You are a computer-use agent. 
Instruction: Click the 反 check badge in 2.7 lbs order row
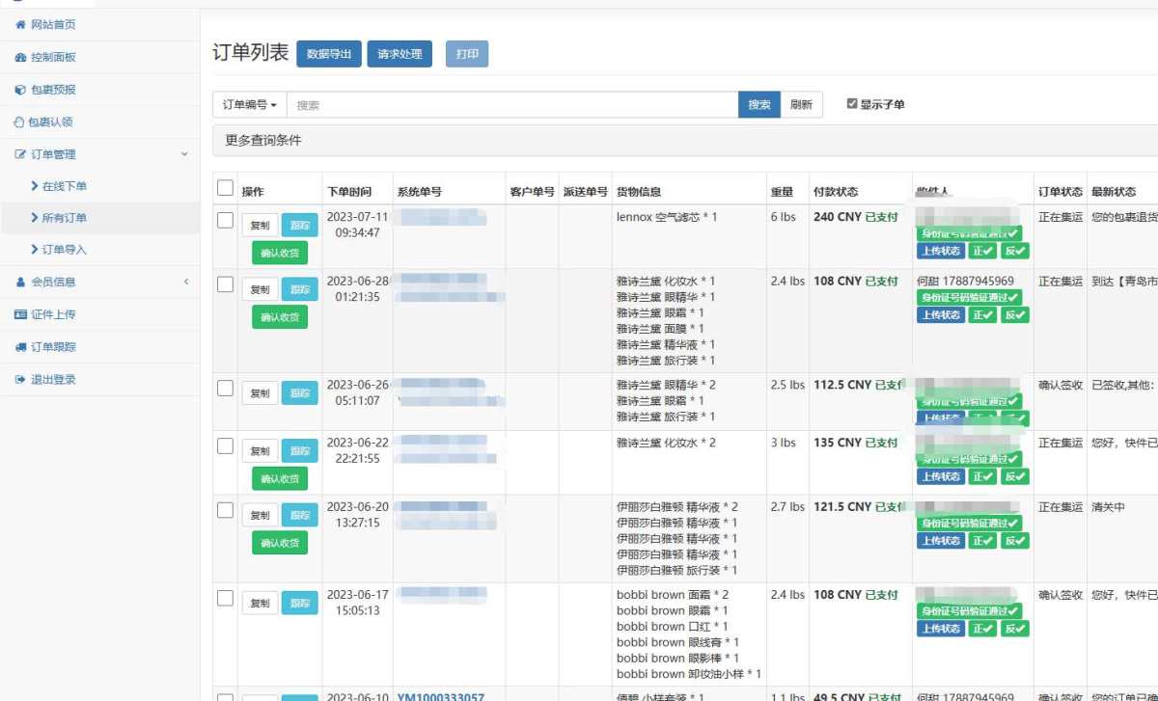[1015, 541]
